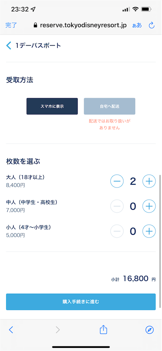Increase 大人 ticket count with plus
162x351 pixels.
click(149, 181)
